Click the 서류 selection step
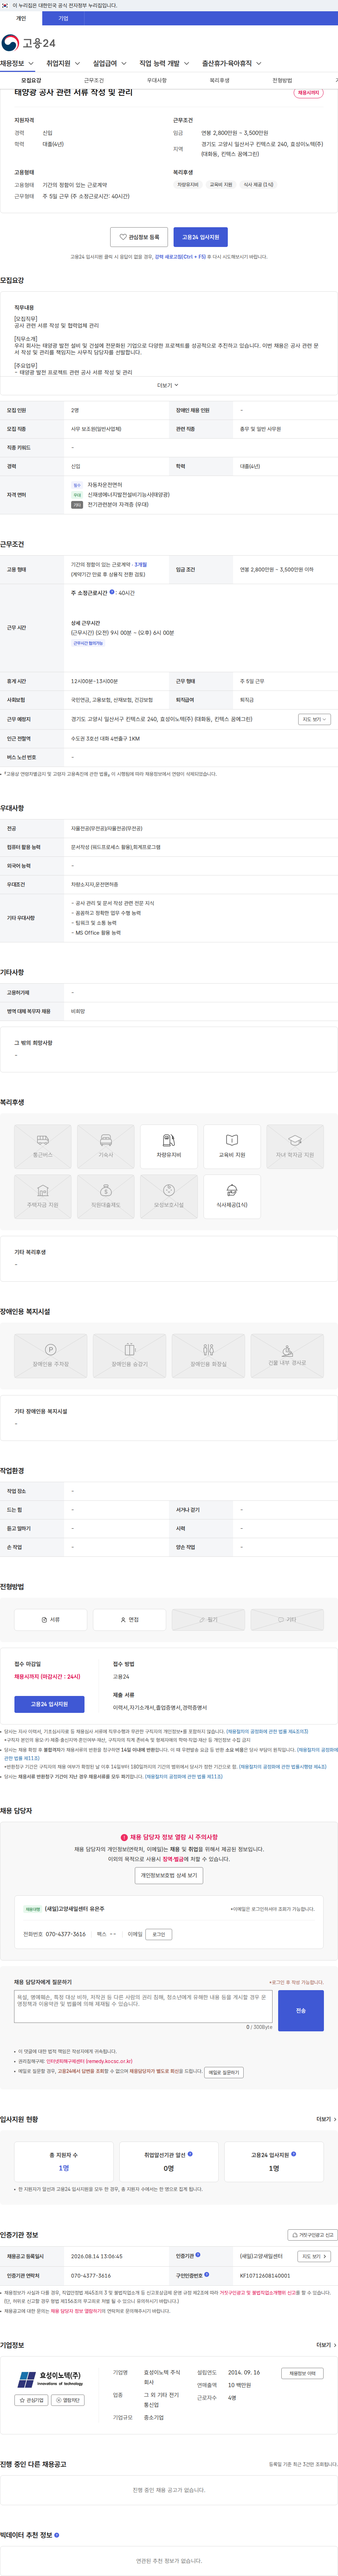Image resolution: width=338 pixels, height=2576 pixels. click(51, 1620)
